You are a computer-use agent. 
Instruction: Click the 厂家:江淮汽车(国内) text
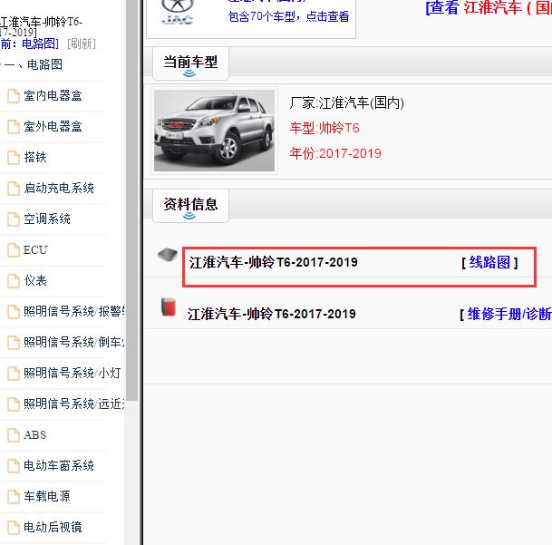[x=347, y=102]
